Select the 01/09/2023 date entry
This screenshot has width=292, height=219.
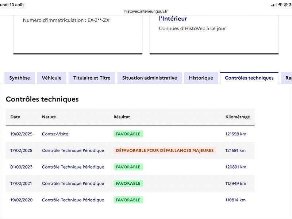coord(22,167)
